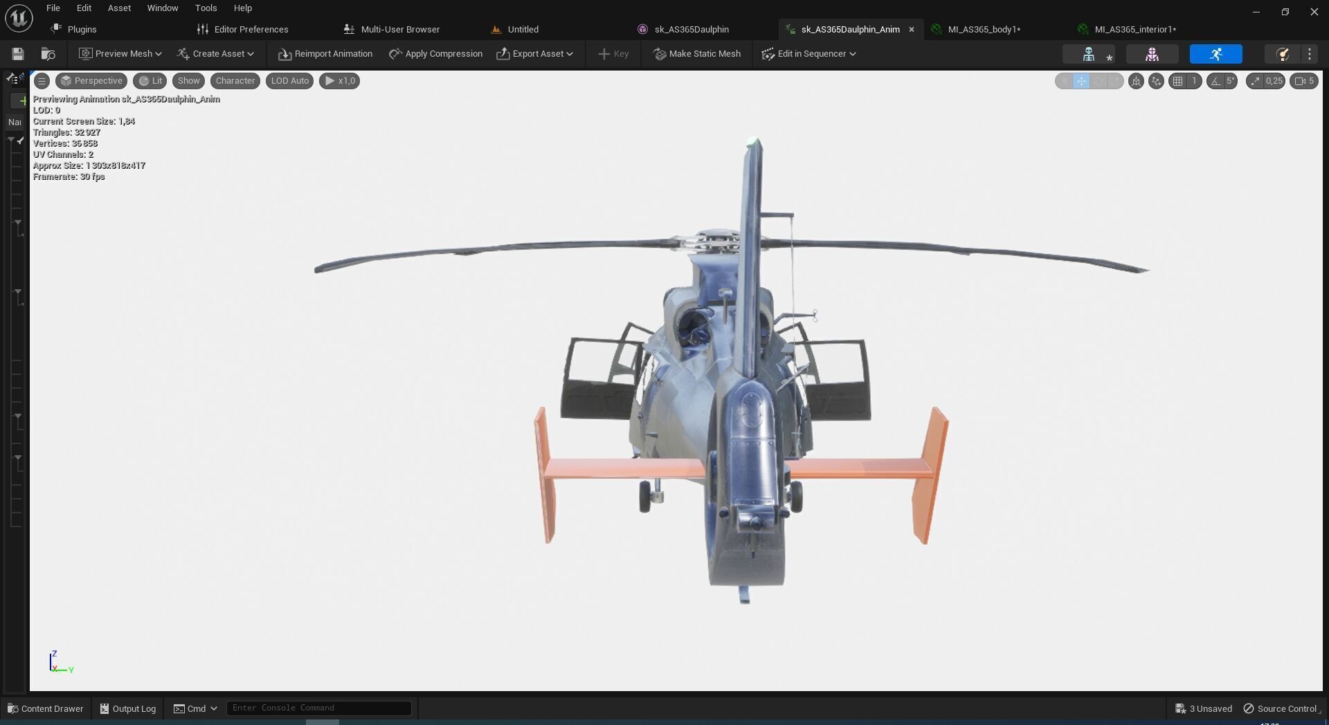Toggle scale snapping in the viewport
The height and width of the screenshot is (725, 1329).
(1255, 81)
